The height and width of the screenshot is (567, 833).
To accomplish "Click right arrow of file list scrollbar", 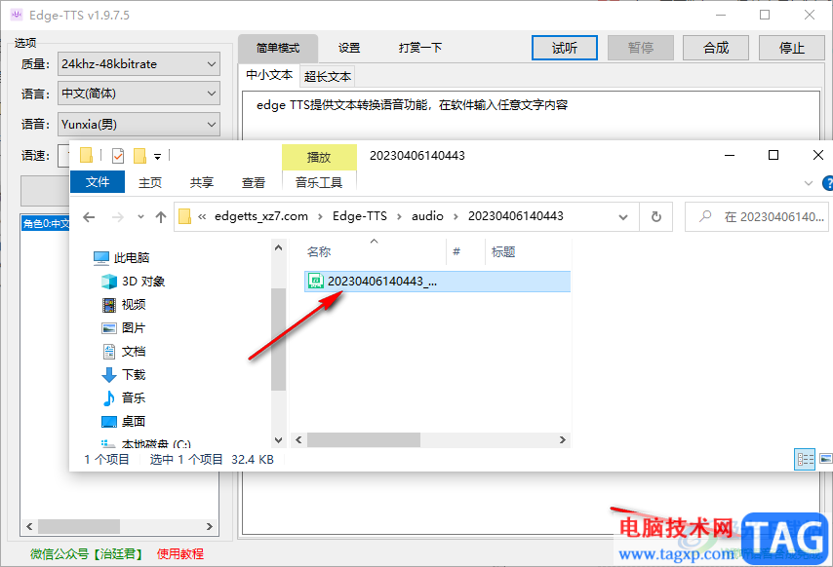I will point(563,439).
